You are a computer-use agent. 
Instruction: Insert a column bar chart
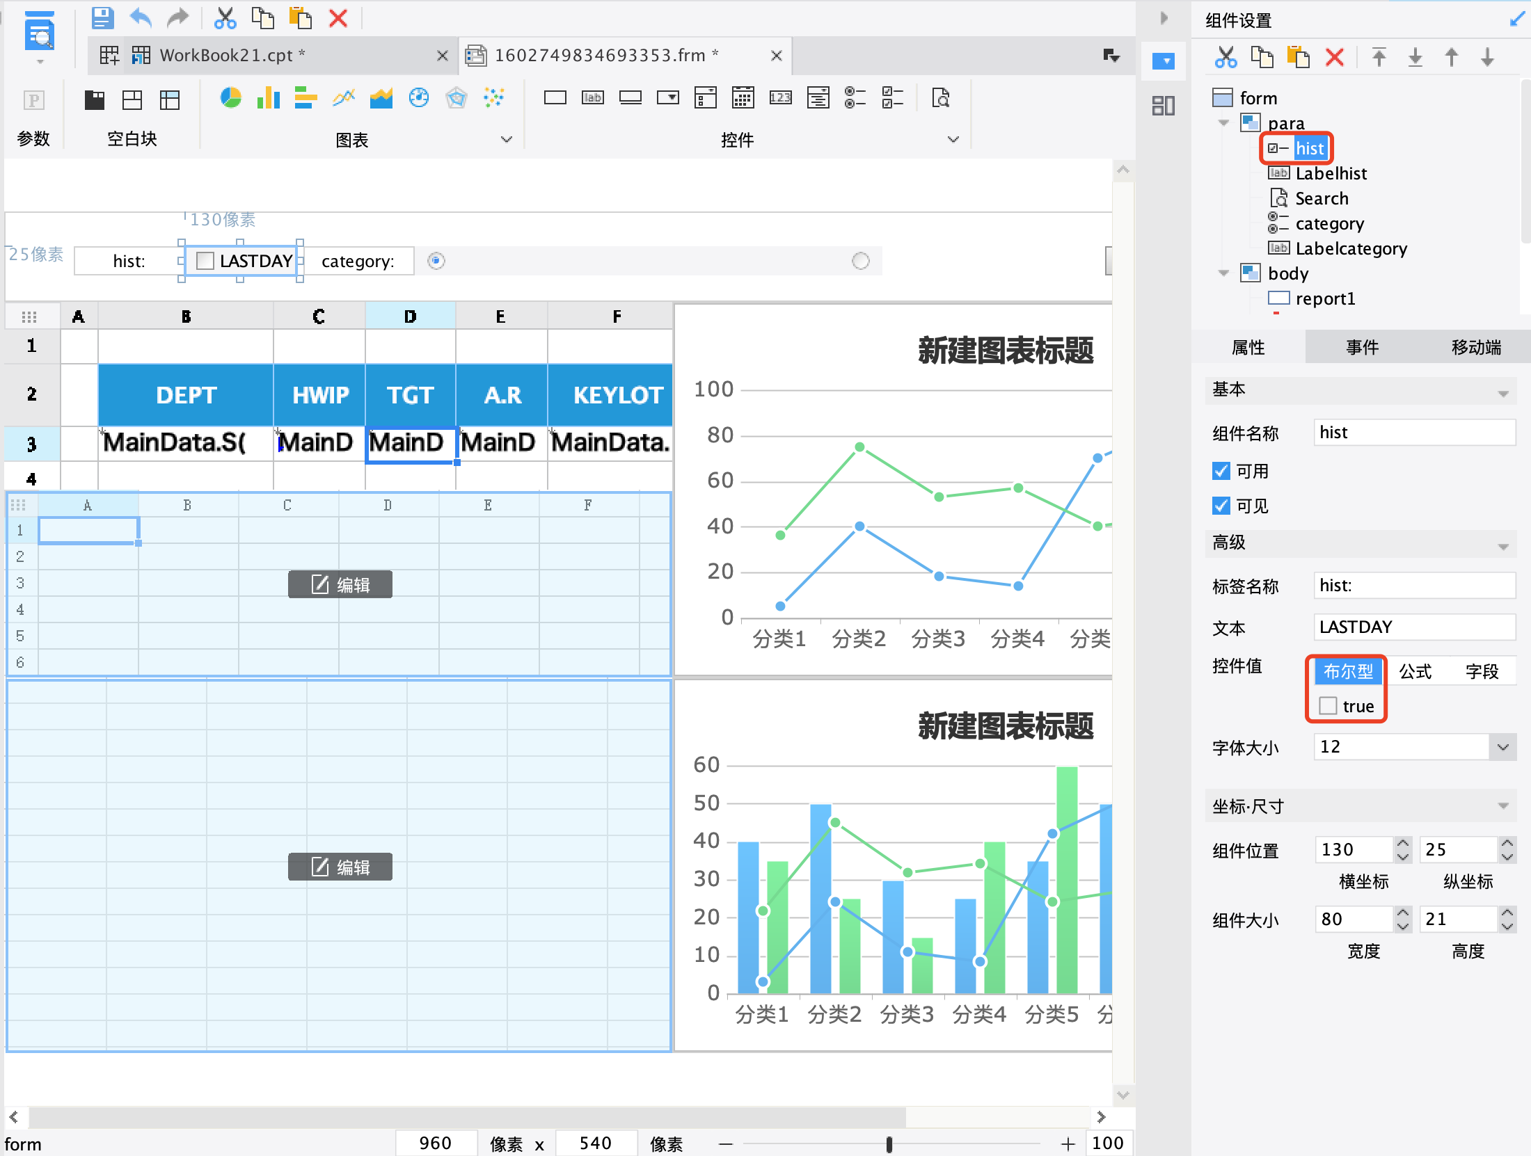coord(268,97)
